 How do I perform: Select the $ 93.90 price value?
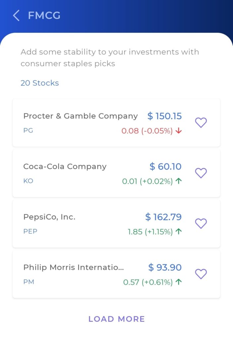[165, 267]
